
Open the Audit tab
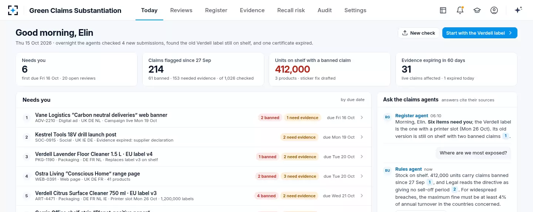click(325, 10)
